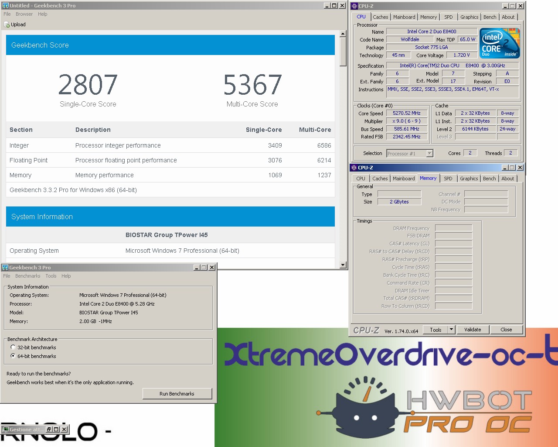The image size is (558, 447).
Task: Switch to Memory tab in upper CPU-Z
Action: [429, 17]
